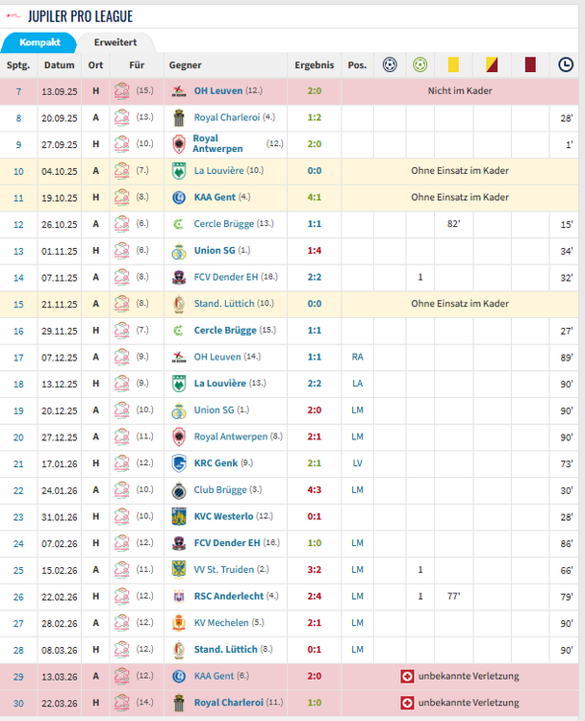
Task: Click the yellow card column icon
Action: click(453, 64)
